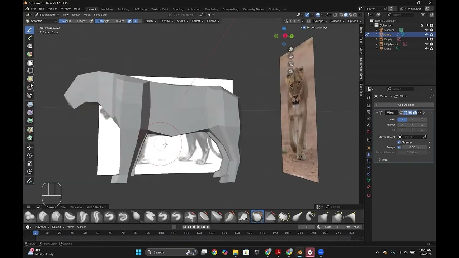Expand Empty.001 in outliner

coord(377,44)
